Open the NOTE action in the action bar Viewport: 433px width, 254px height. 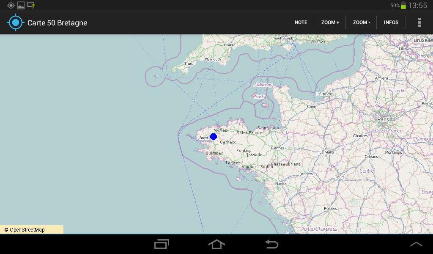click(301, 22)
